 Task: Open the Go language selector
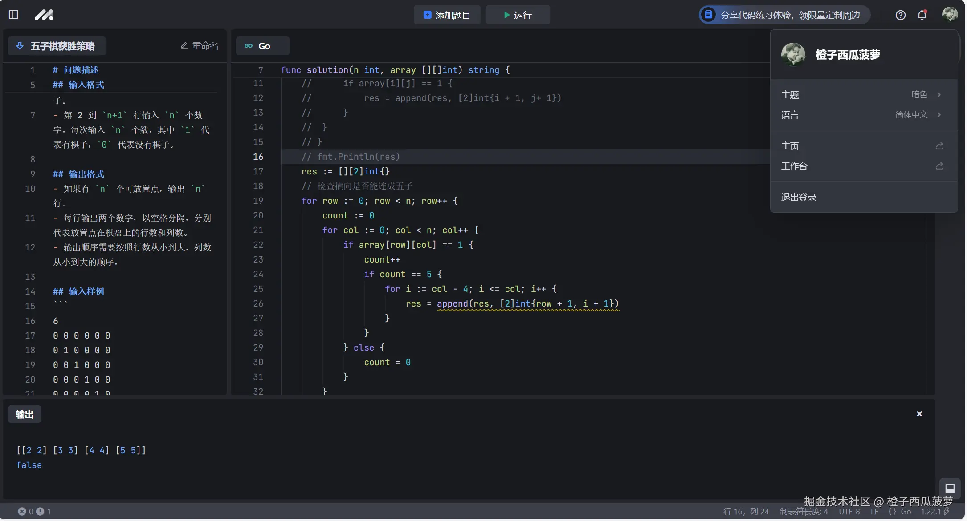[262, 46]
